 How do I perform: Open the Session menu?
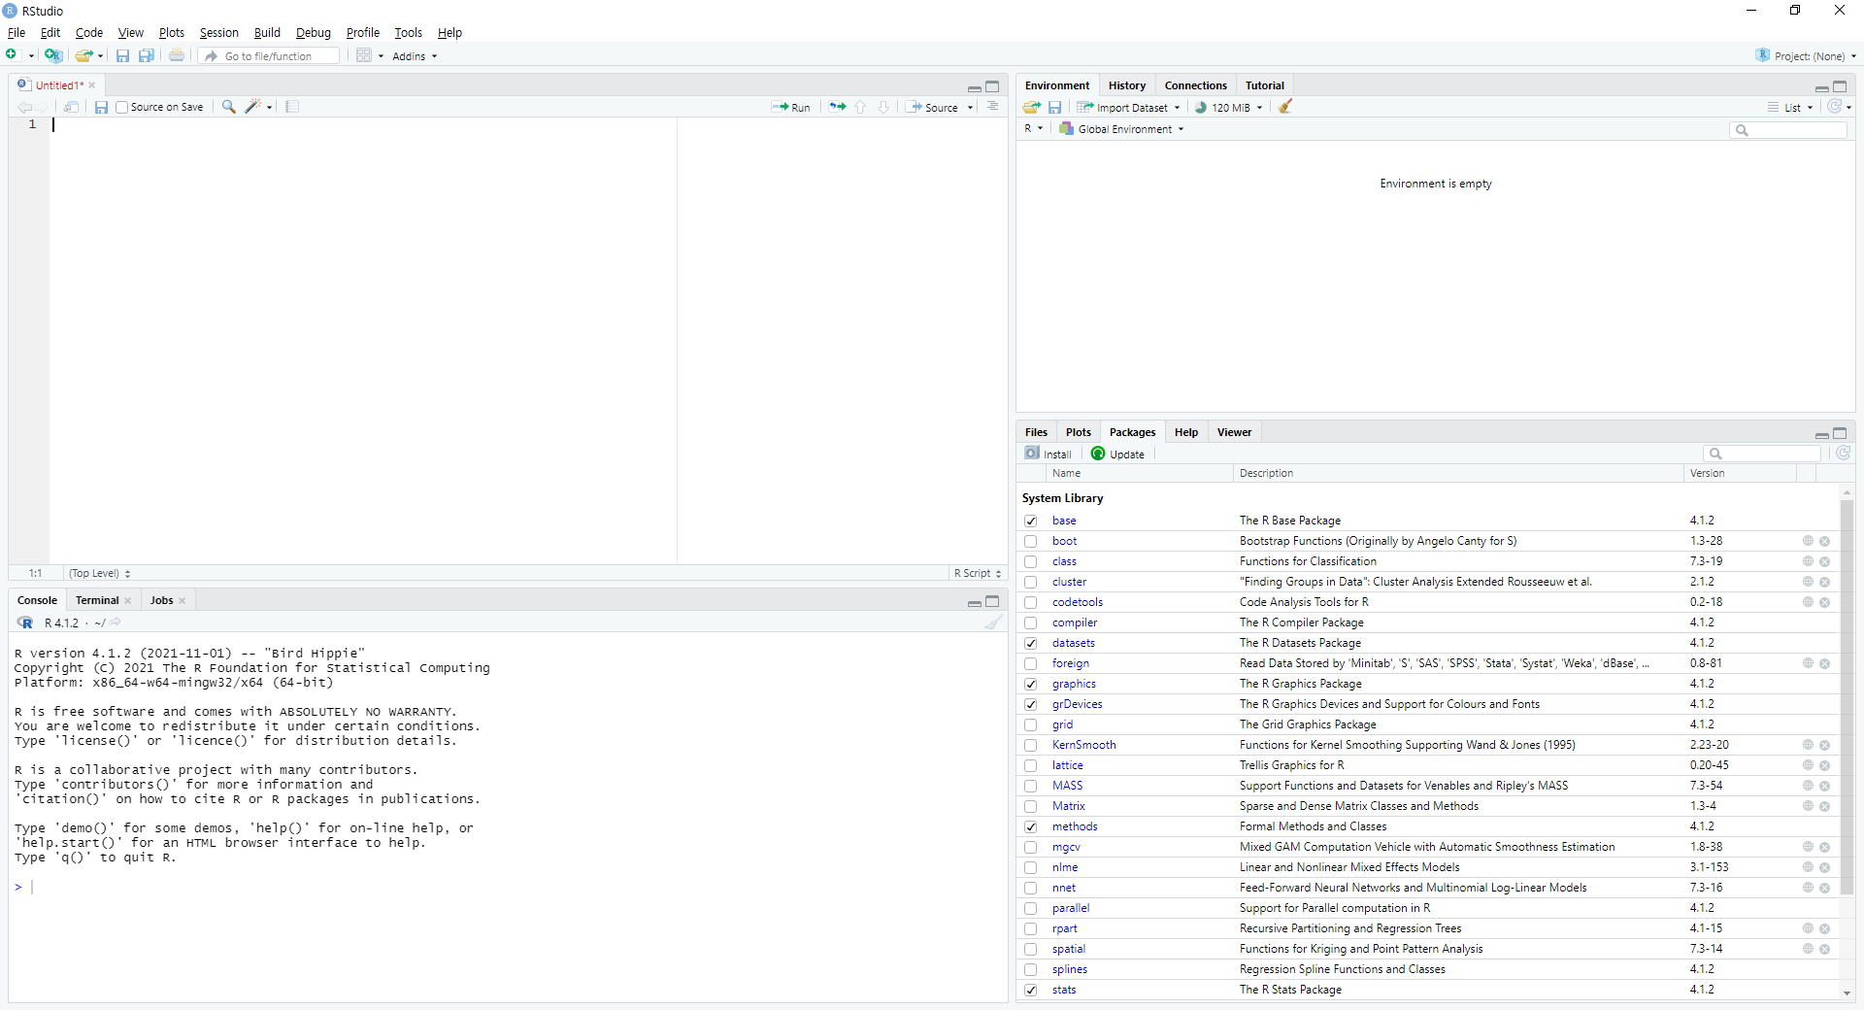pos(218,33)
